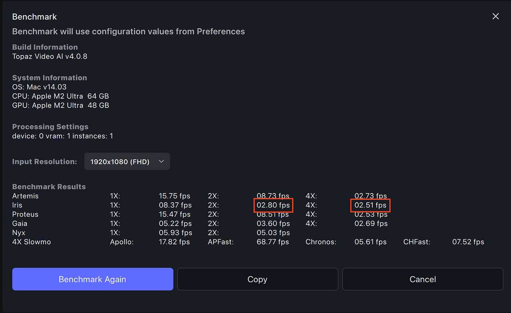Close the Benchmark dialog

496,16
